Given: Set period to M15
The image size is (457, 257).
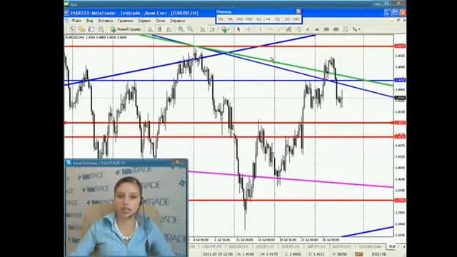Looking at the screenshot, I should click(x=240, y=19).
